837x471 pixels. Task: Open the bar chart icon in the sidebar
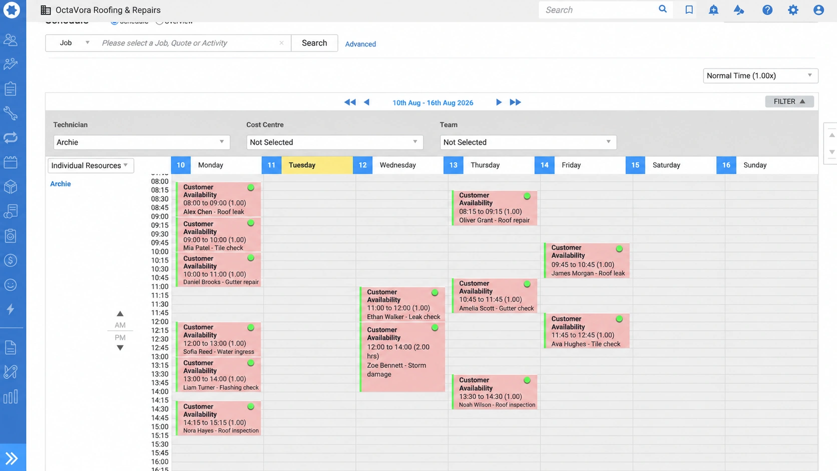coord(11,397)
